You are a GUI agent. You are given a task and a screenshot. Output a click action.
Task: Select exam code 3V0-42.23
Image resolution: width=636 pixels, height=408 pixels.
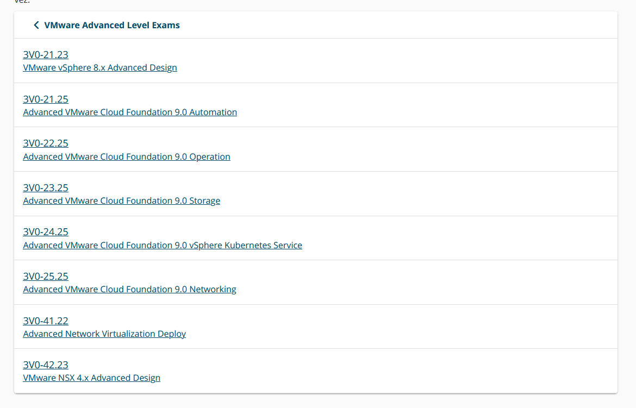[x=46, y=365]
